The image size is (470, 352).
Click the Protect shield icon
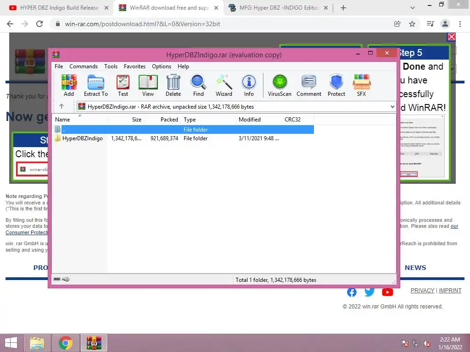click(x=336, y=85)
